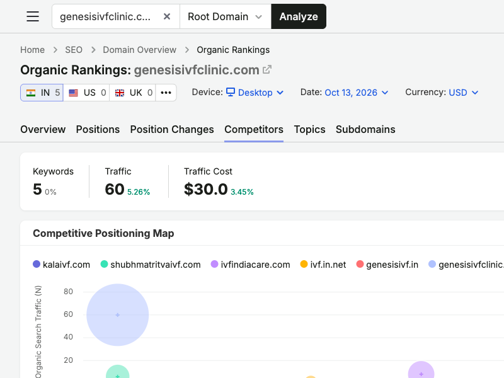Toggle ivf.in.net legend item
The image size is (504, 378).
tap(323, 265)
